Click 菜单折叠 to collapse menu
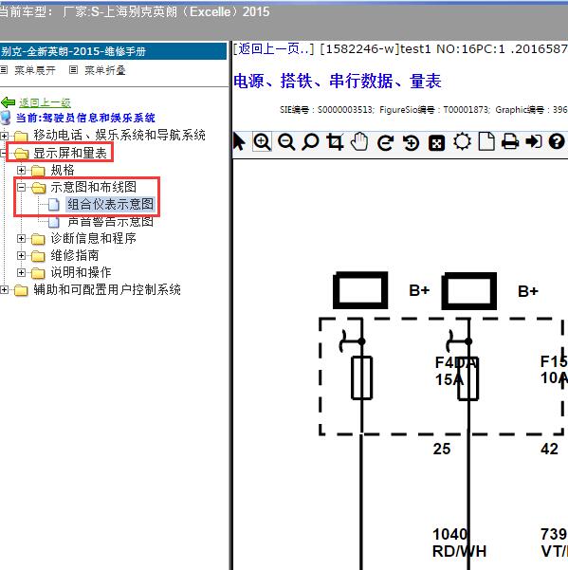Screen dimensions: 568x570 105,70
